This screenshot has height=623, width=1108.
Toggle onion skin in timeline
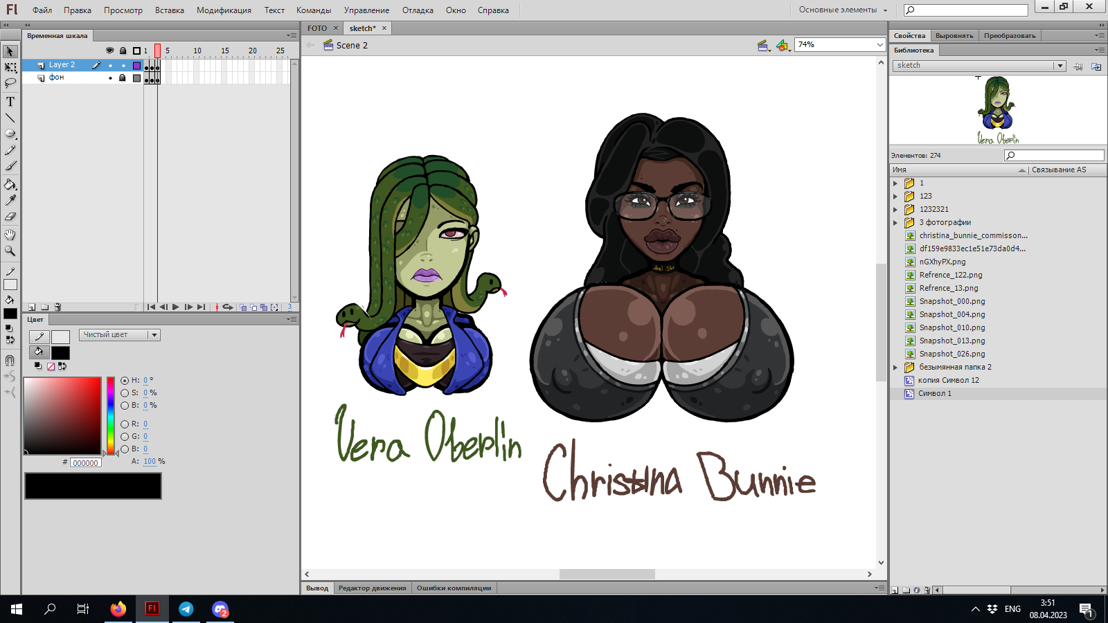(243, 307)
